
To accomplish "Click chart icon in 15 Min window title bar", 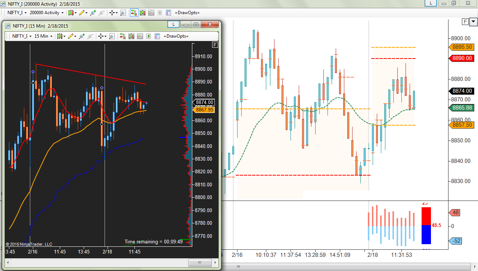I will [x=8, y=26].
